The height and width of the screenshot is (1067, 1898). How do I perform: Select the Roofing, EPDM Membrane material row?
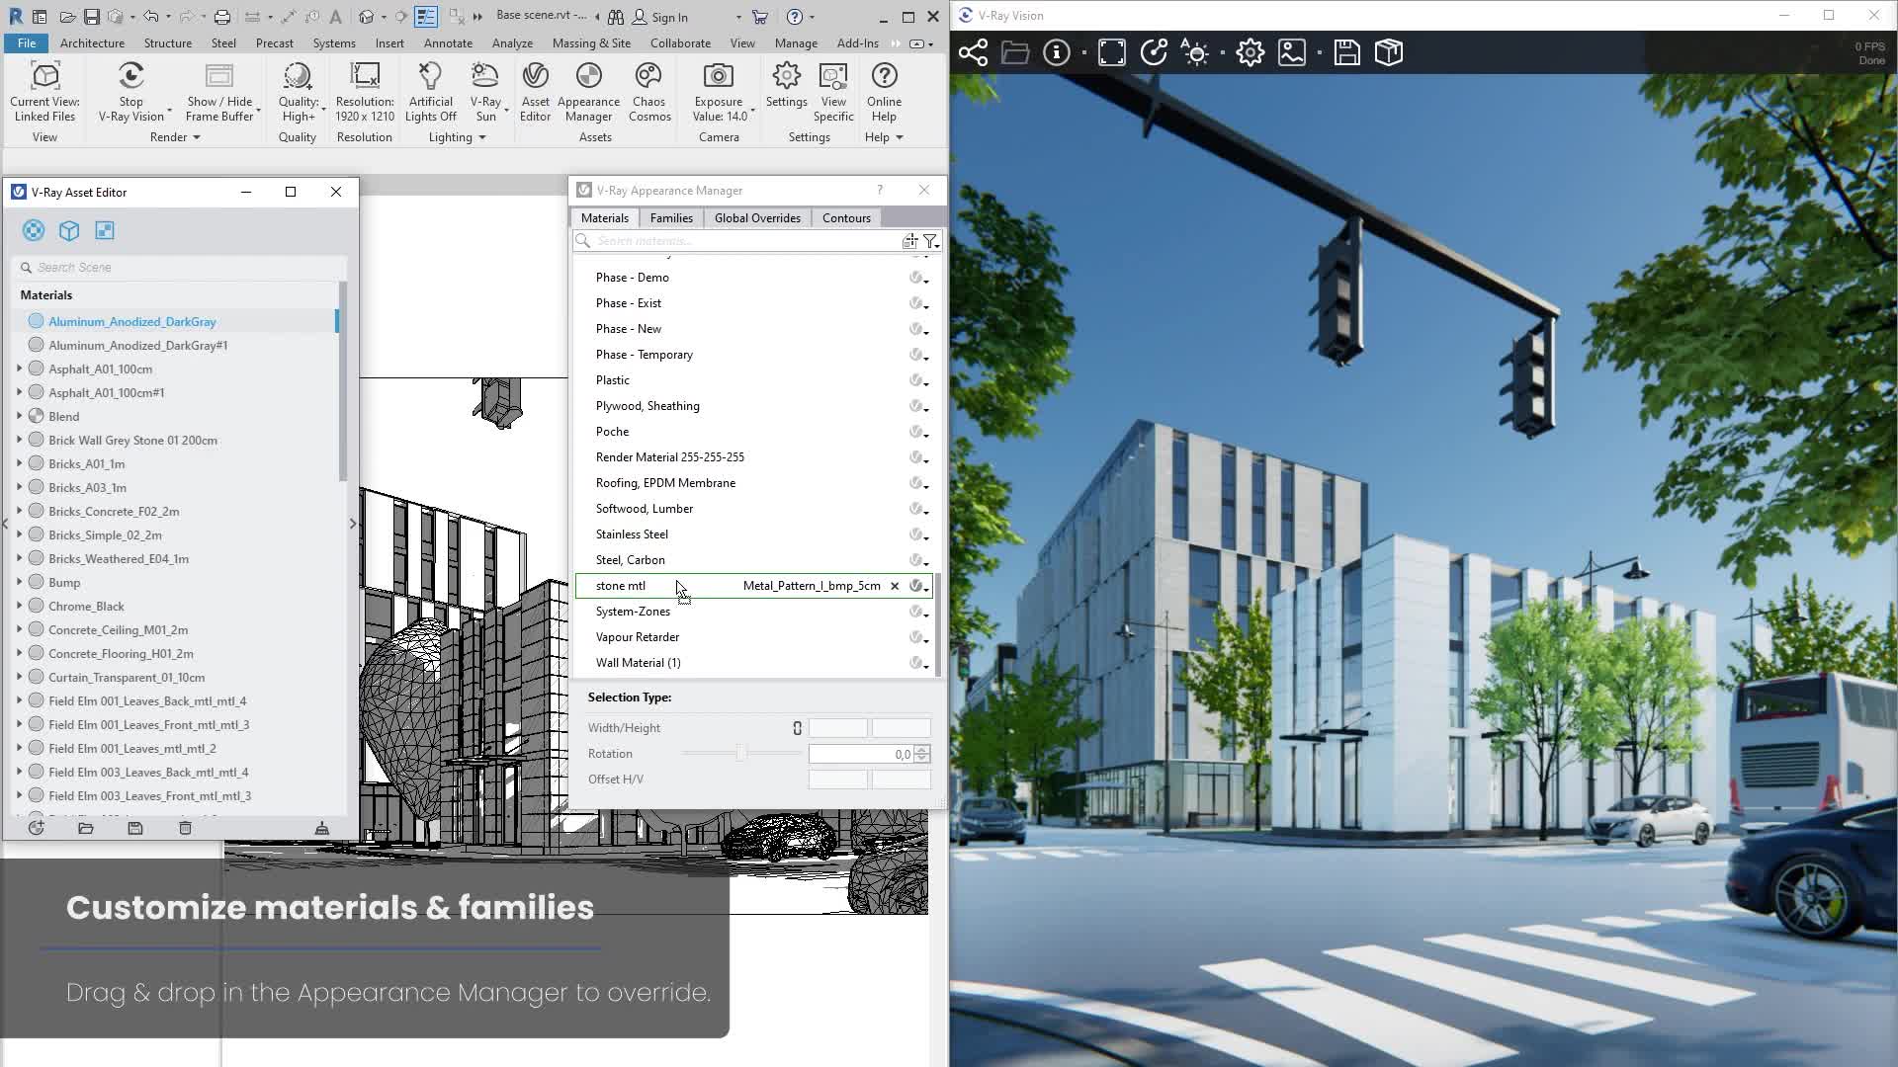pos(753,483)
